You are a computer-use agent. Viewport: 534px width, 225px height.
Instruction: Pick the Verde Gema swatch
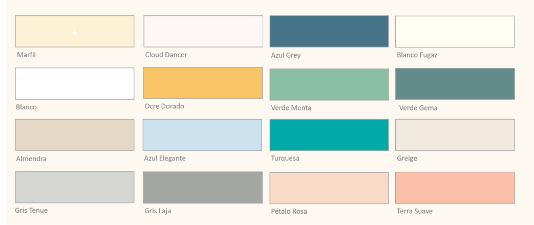coord(455,84)
